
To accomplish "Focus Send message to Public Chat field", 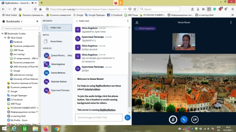I will [x=99, y=118].
